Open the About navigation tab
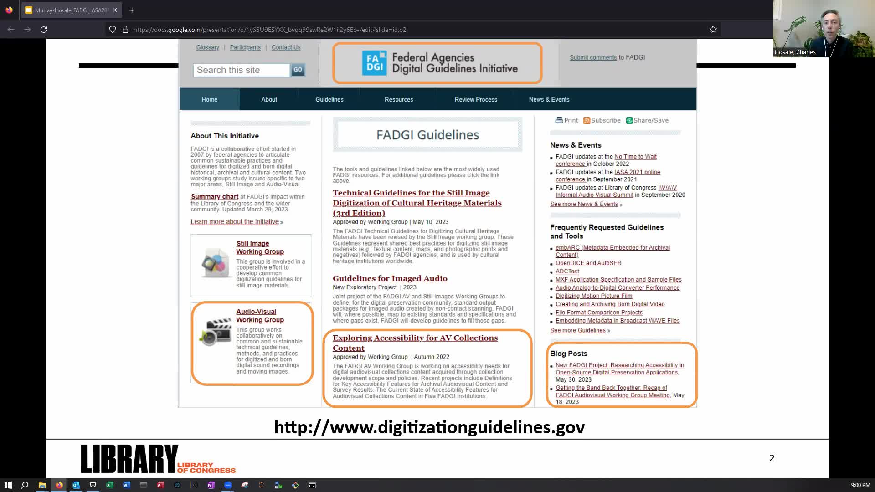This screenshot has width=875, height=492. click(269, 99)
